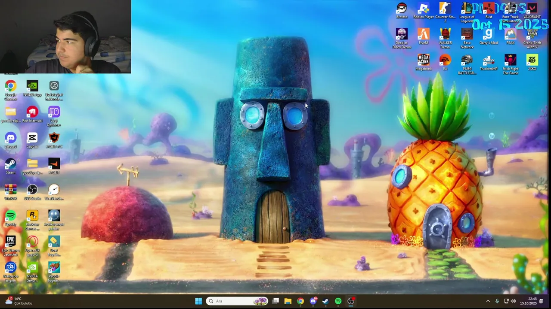Open Dead as Disco Demo shortcut
The image size is (551, 309).
coord(402,38)
